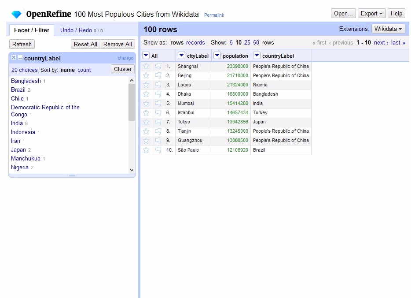This screenshot has width=411, height=298.
Task: Open the Wikidata extensions dropdown
Action: click(388, 29)
